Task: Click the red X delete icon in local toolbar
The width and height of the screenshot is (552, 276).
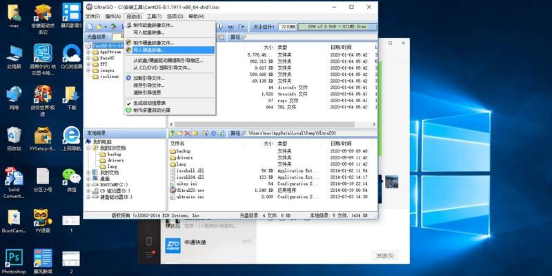Action: (x=187, y=133)
